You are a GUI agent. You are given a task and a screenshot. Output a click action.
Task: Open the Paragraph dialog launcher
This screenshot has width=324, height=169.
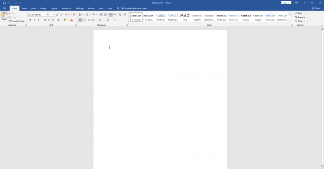pyautogui.click(x=127, y=25)
